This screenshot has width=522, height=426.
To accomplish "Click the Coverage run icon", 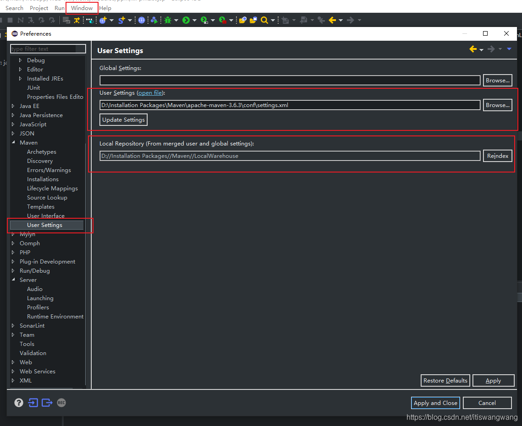I will coord(204,20).
